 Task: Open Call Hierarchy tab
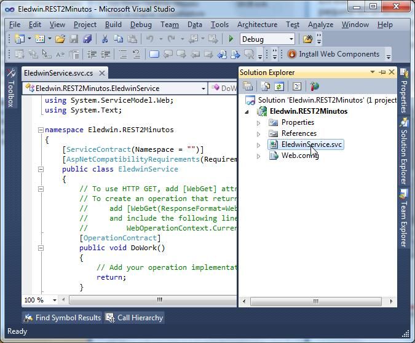click(135, 318)
